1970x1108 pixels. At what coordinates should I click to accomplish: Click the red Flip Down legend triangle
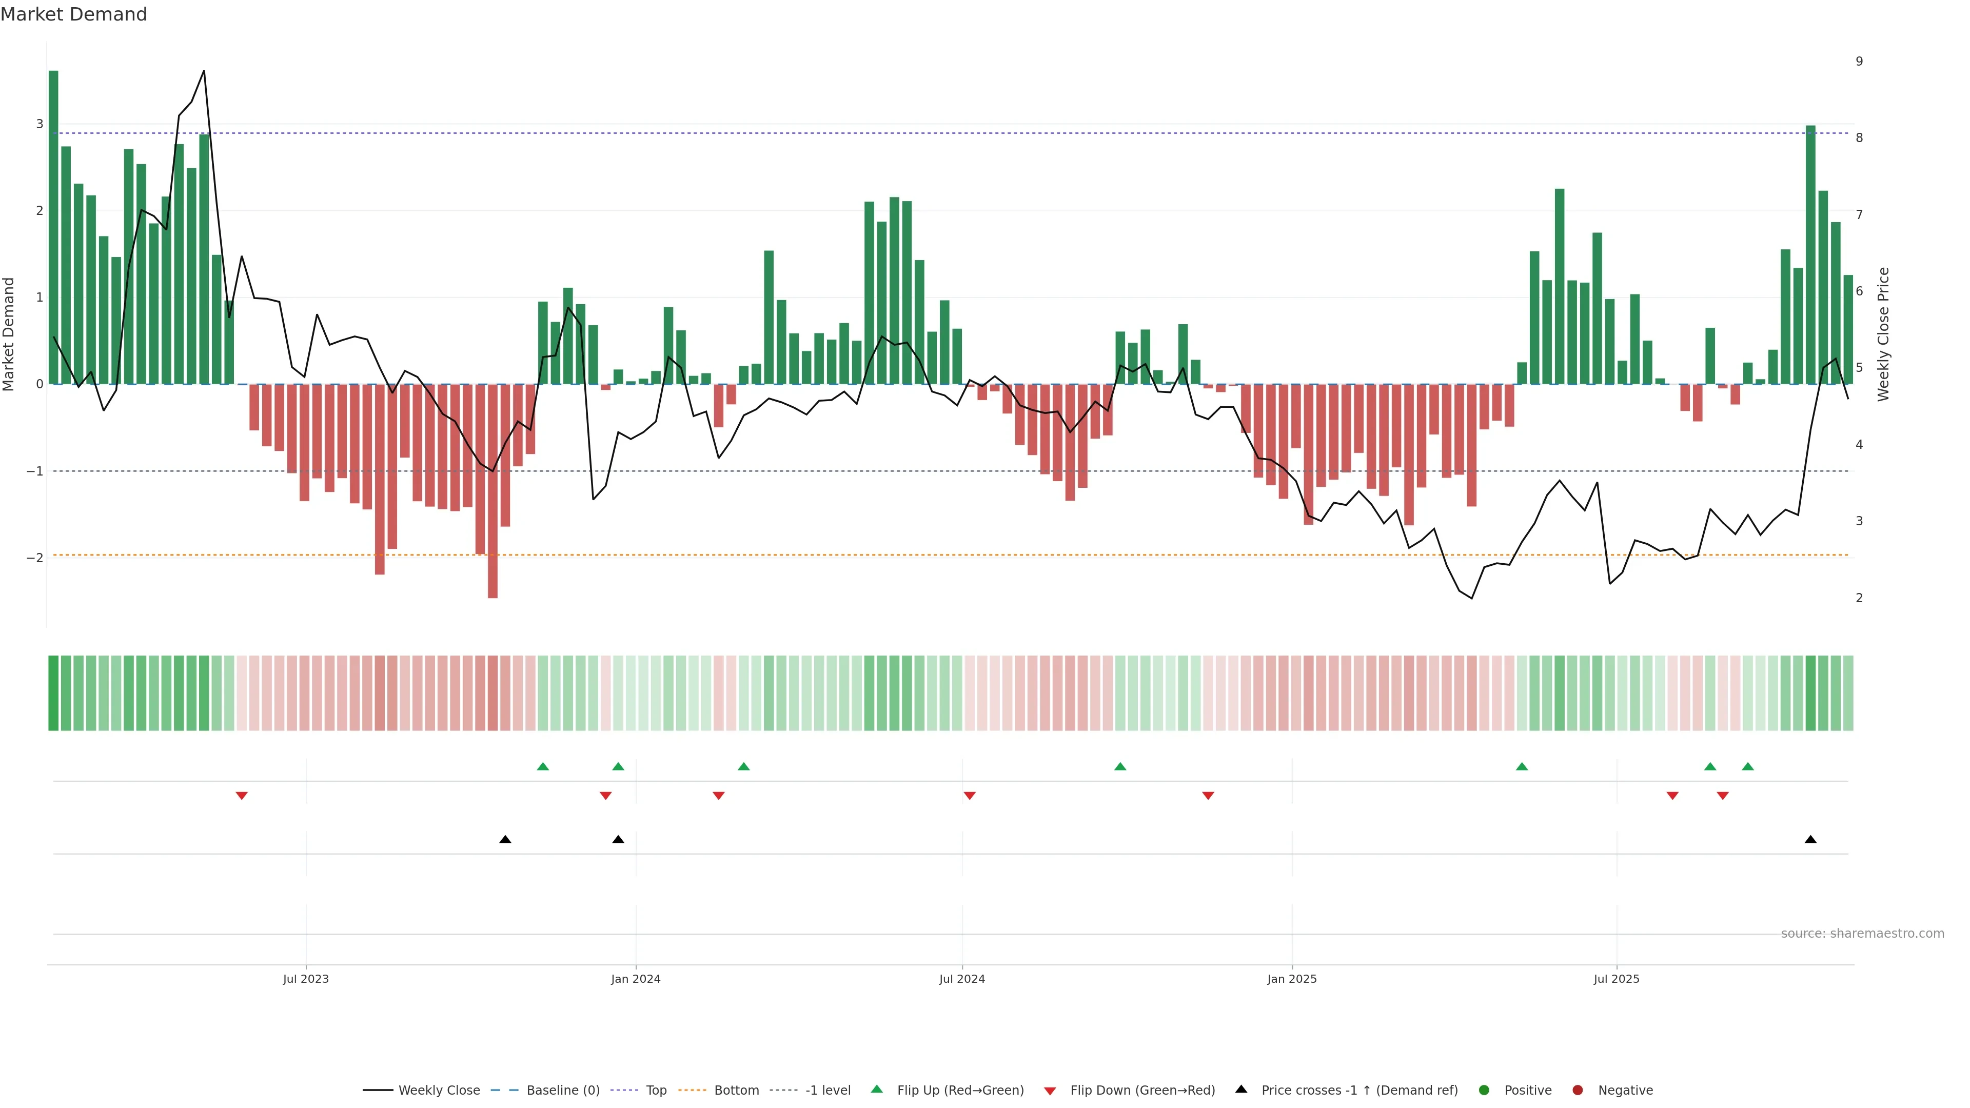1049,1091
